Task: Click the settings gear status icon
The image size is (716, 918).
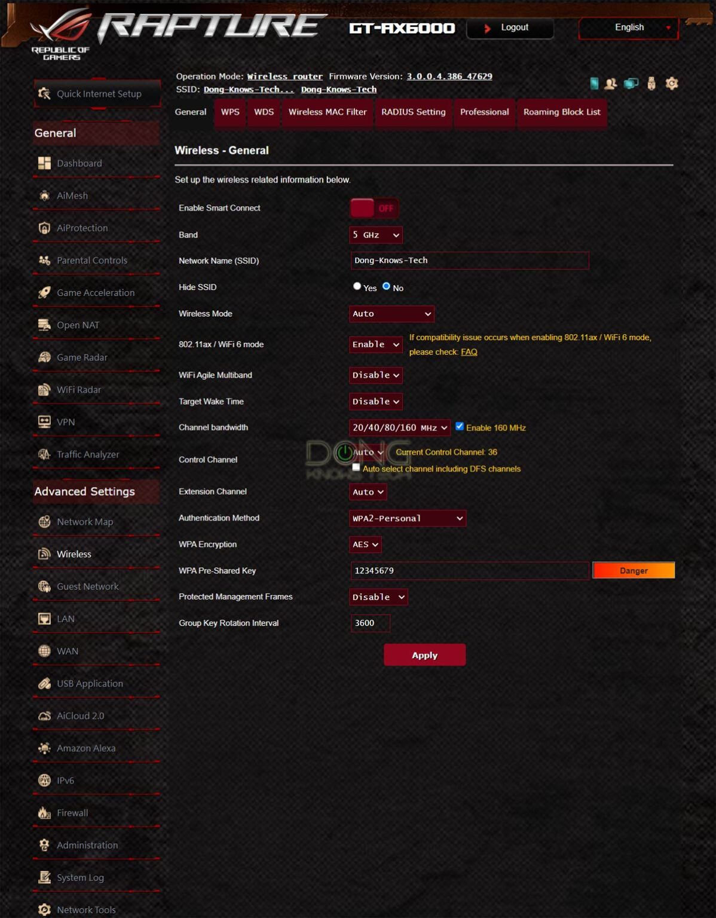Action: [x=672, y=84]
